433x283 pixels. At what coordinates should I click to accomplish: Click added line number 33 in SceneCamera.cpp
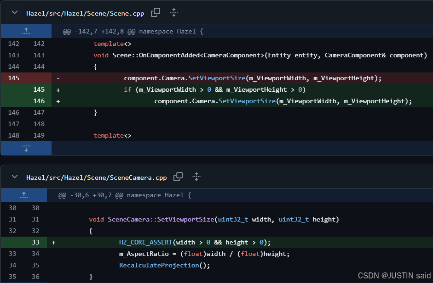[35, 242]
